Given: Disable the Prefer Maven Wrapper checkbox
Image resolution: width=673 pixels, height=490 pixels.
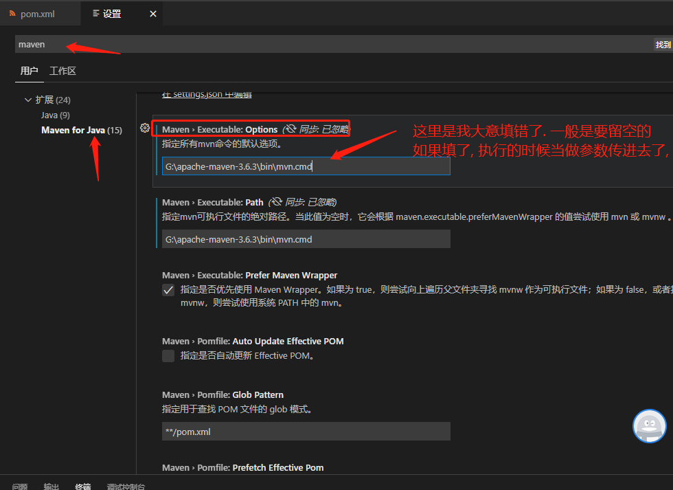Looking at the screenshot, I should pyautogui.click(x=168, y=289).
